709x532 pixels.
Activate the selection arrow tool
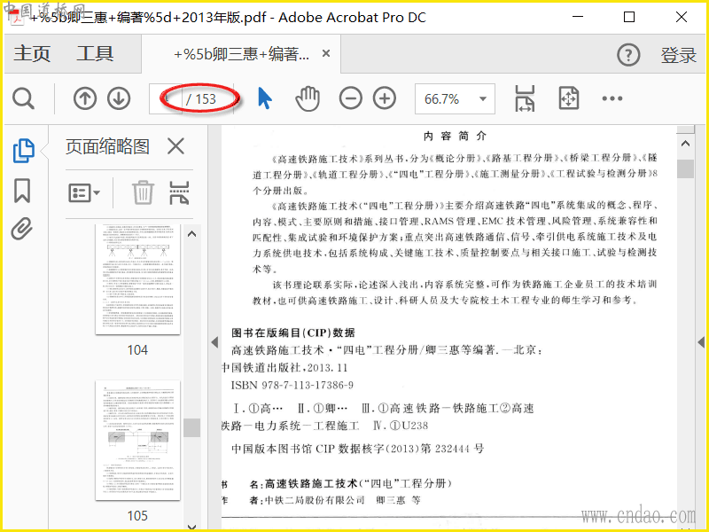click(x=264, y=98)
